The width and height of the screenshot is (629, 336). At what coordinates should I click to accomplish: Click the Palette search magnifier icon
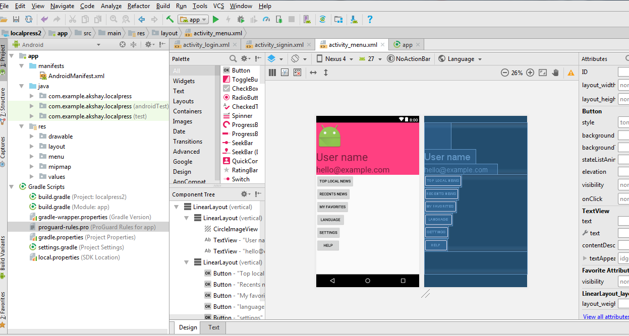click(233, 59)
